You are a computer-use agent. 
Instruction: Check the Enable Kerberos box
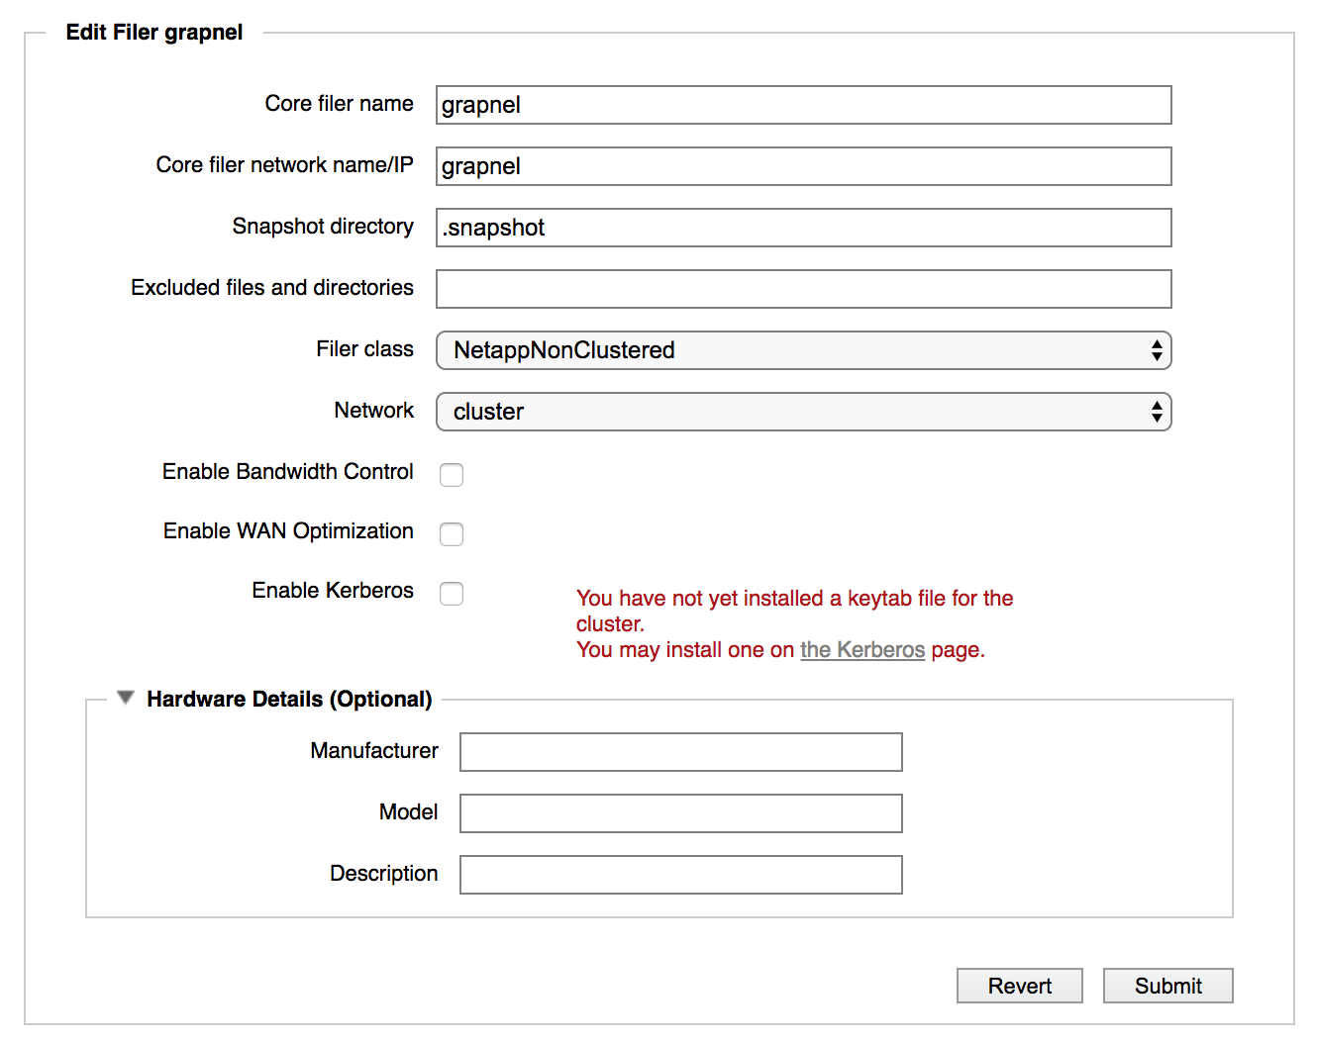click(452, 594)
